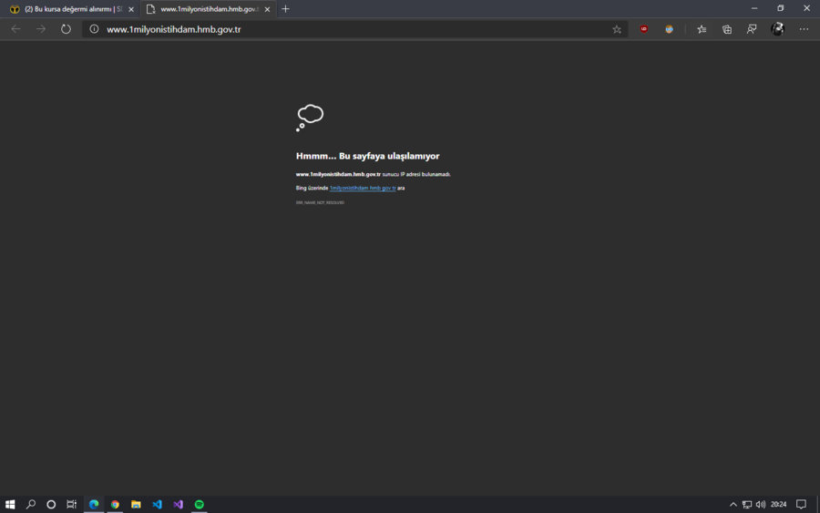Switch to the 'Bu kursa değermi alınırmı' tab
The height and width of the screenshot is (513, 820).
click(72, 9)
